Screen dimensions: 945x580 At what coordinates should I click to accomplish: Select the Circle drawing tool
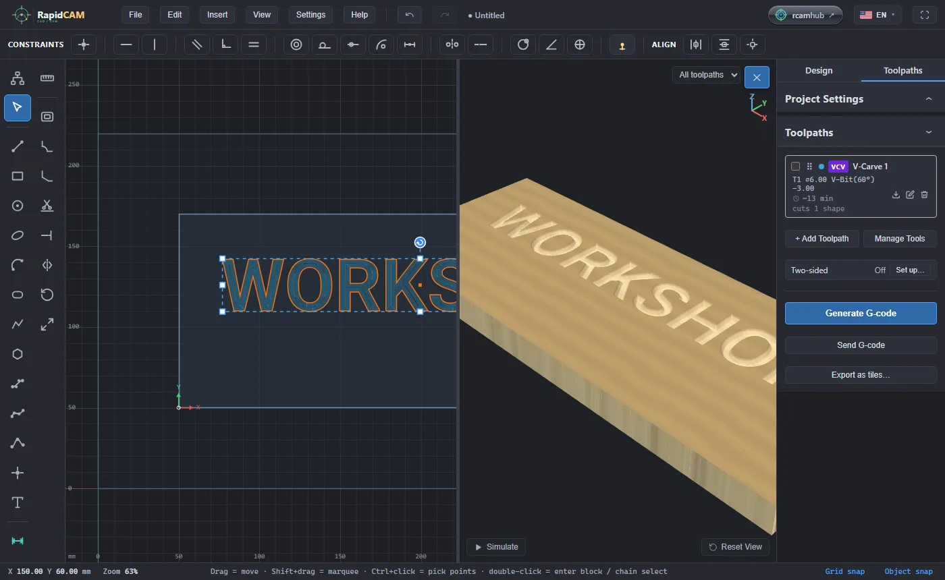point(18,206)
